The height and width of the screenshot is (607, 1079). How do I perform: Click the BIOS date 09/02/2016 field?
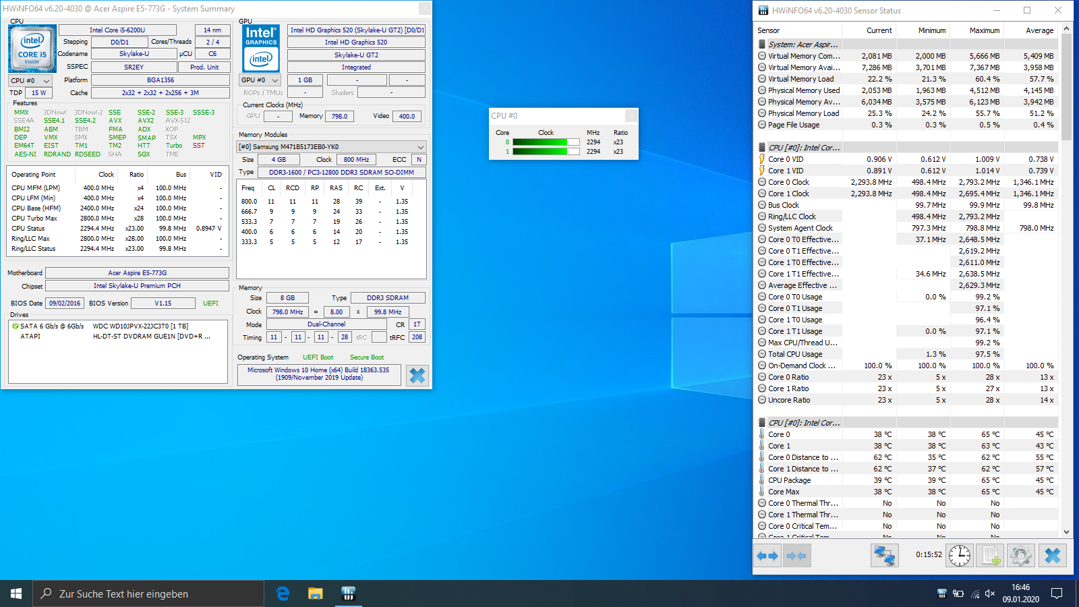coord(65,303)
